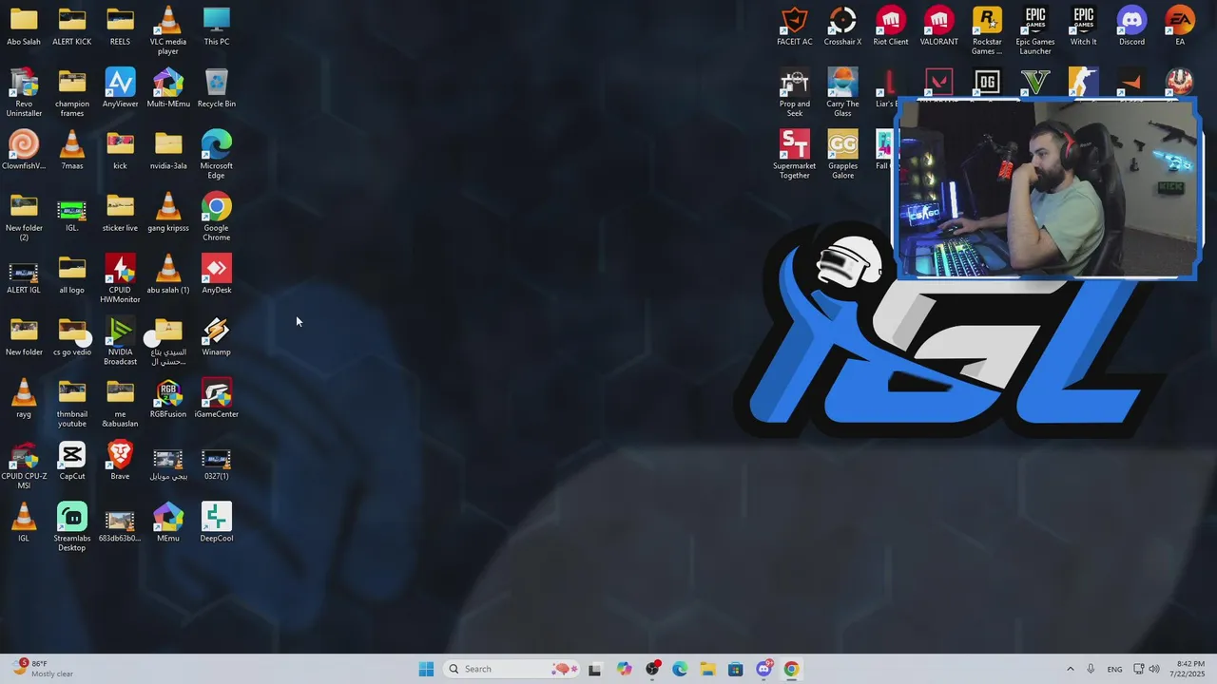Select the gang kripsss media file
The width and height of the screenshot is (1217, 684).
click(x=168, y=213)
